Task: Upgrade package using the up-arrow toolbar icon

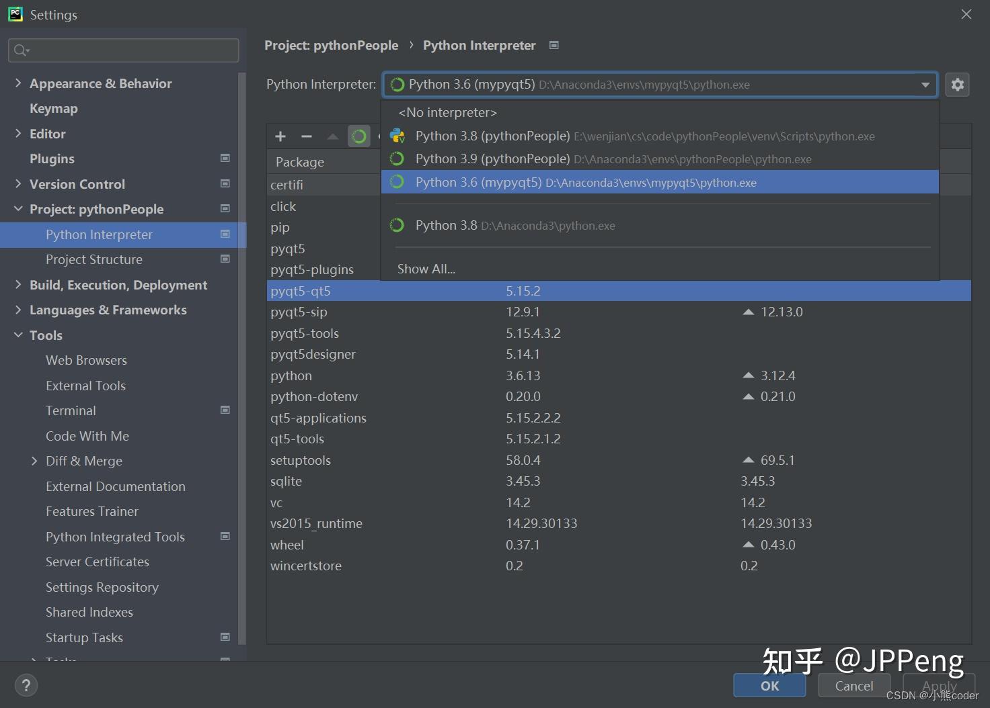Action: pyautogui.click(x=332, y=136)
